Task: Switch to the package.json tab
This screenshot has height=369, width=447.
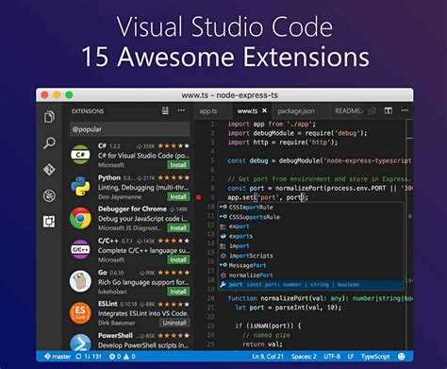Action: click(296, 111)
